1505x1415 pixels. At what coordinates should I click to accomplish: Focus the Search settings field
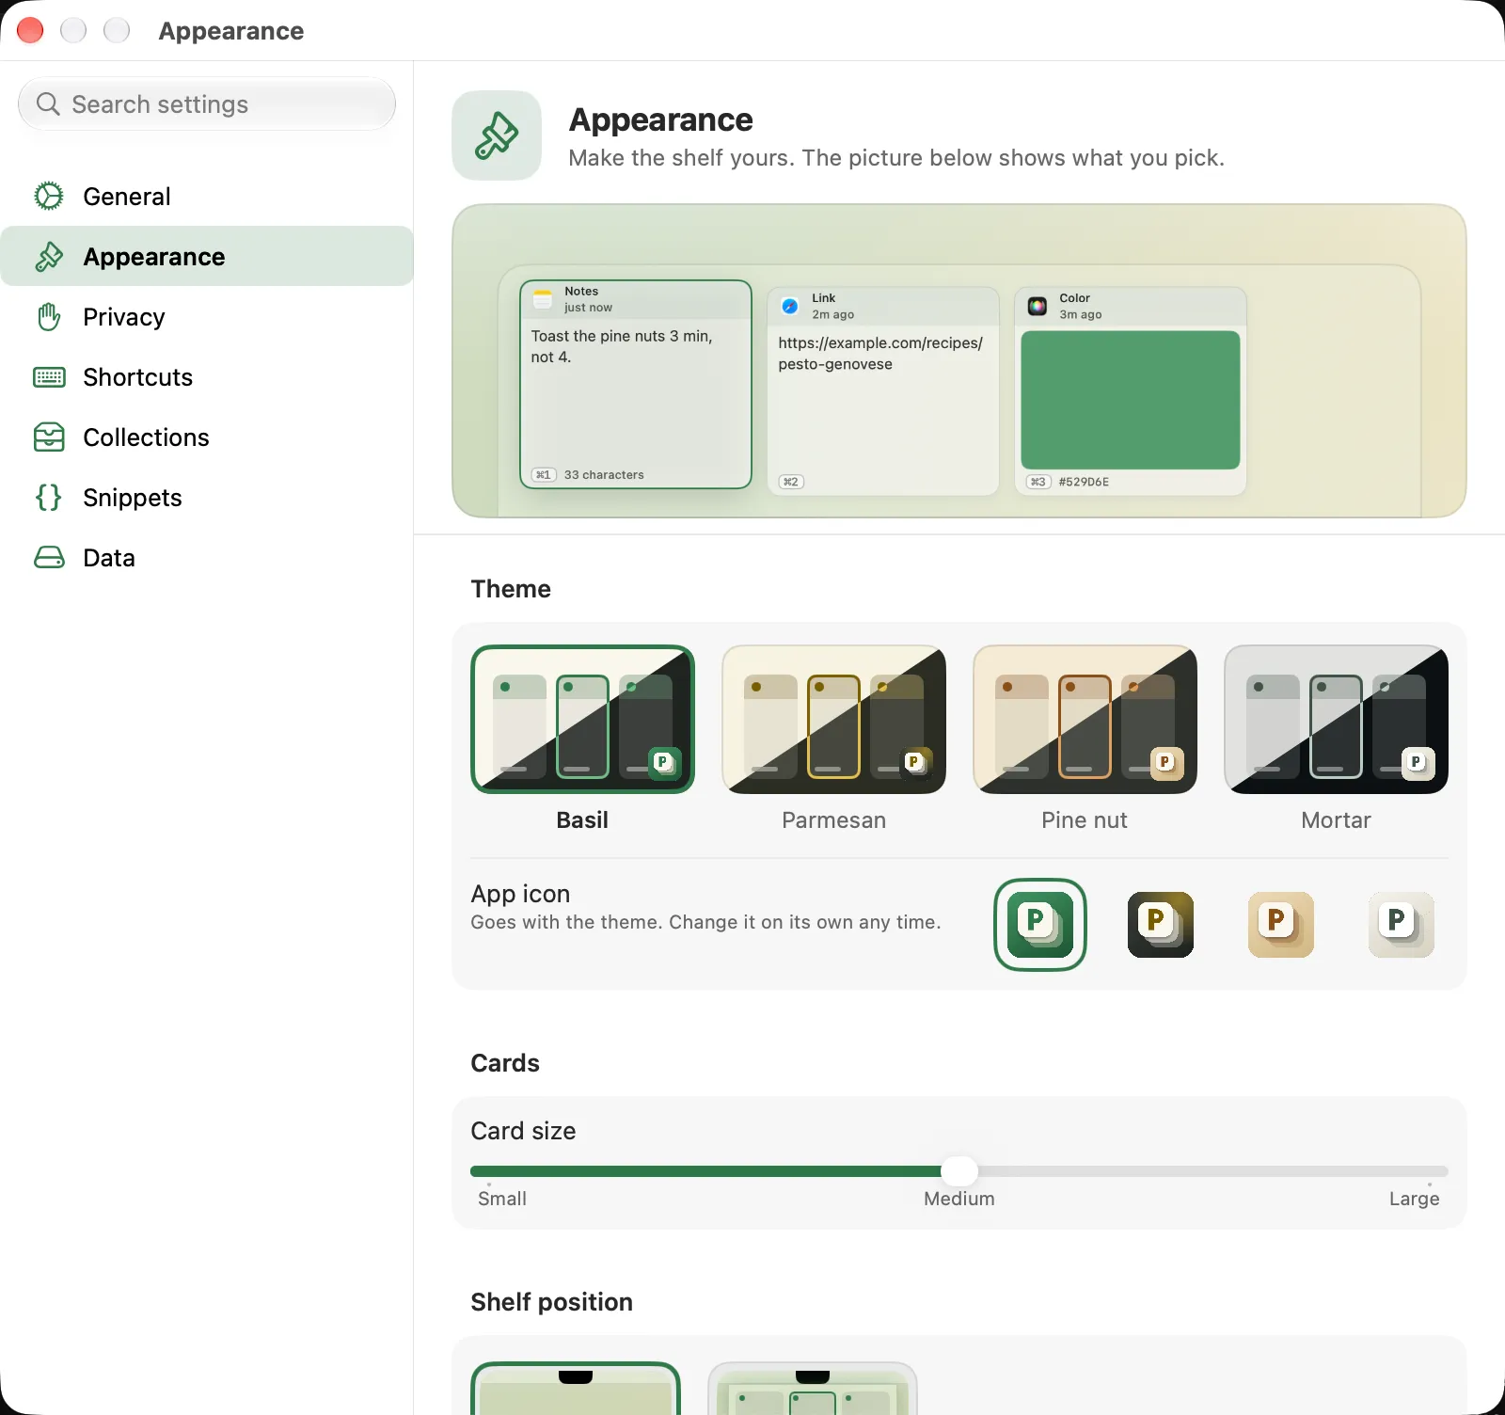(207, 103)
